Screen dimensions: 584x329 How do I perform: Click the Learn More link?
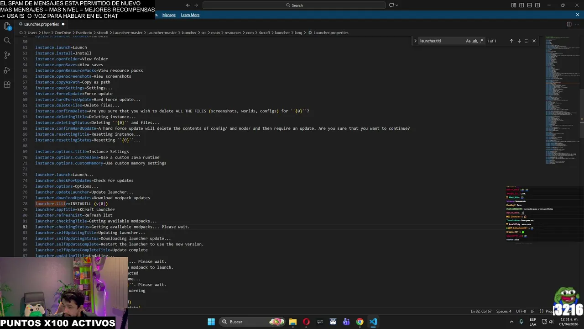pyautogui.click(x=190, y=15)
